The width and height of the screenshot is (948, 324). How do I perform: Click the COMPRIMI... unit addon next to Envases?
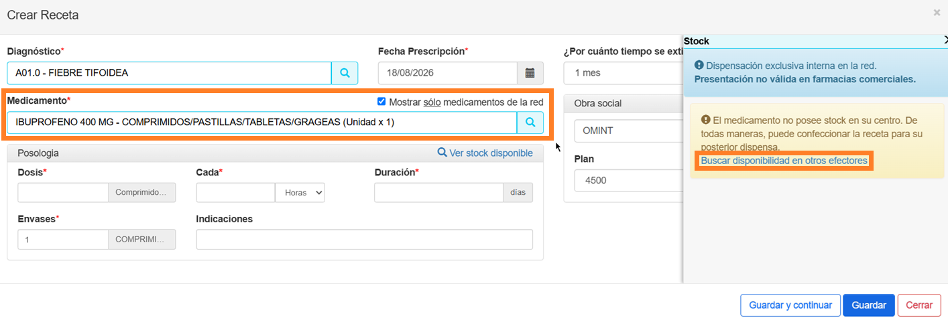click(x=142, y=240)
